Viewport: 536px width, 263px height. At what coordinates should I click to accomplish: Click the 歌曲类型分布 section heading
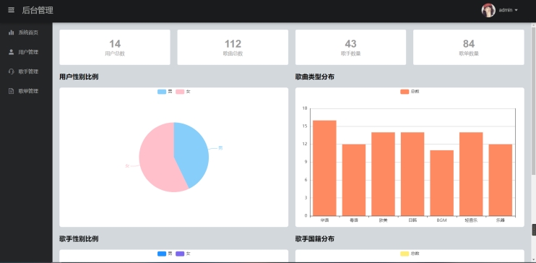315,77
